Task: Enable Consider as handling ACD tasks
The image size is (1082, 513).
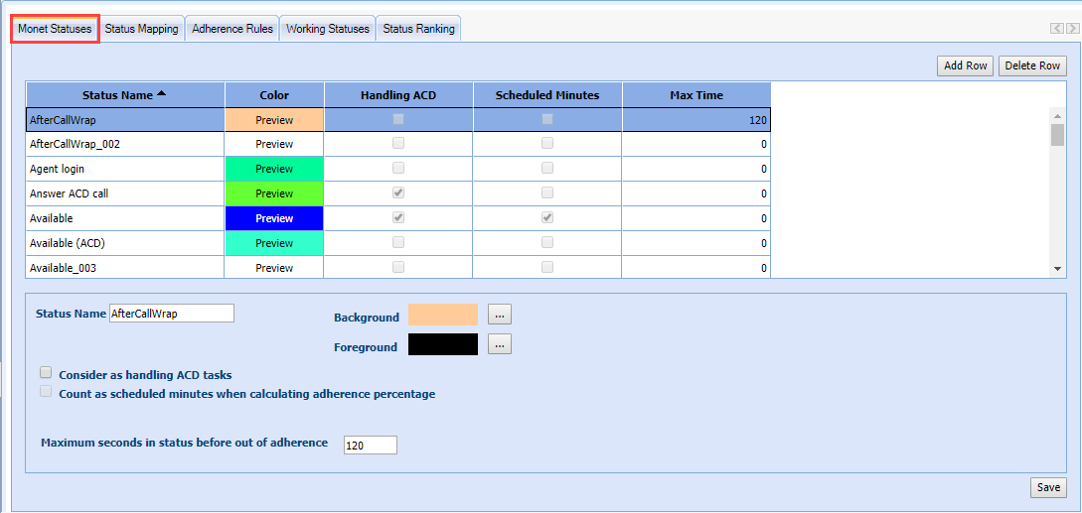Action: [x=46, y=373]
